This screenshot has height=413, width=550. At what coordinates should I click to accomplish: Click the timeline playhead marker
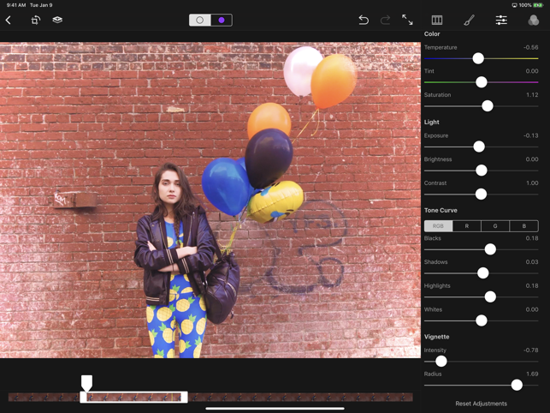tap(86, 383)
